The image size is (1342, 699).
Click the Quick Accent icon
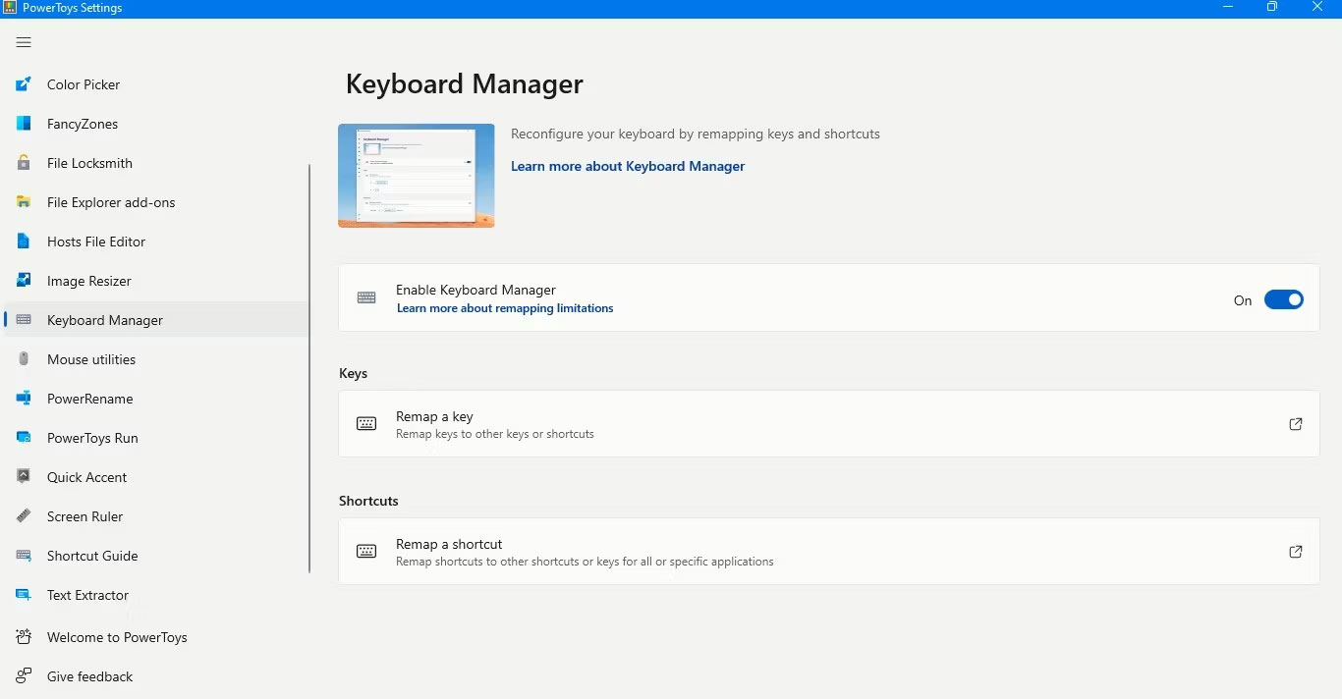point(24,477)
